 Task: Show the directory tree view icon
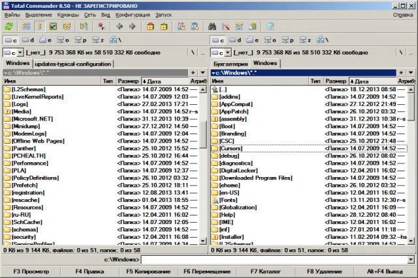tap(67, 26)
